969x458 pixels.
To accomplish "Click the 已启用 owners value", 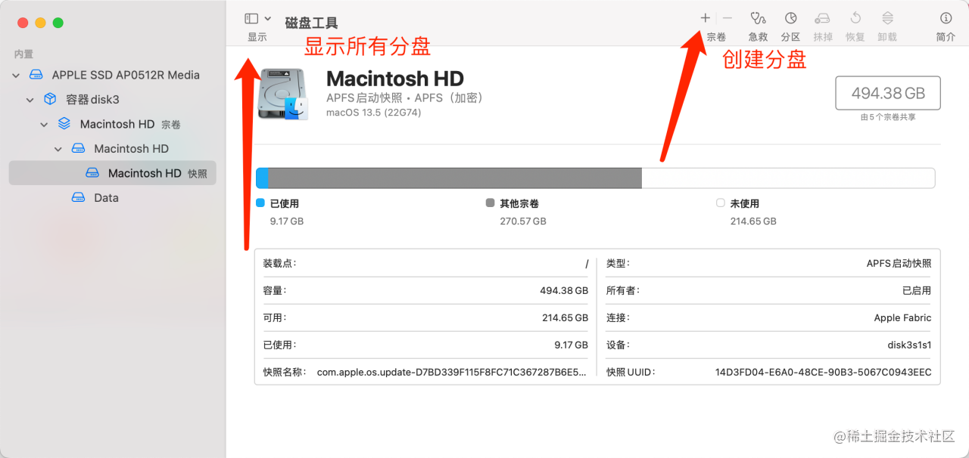I will coord(917,290).
